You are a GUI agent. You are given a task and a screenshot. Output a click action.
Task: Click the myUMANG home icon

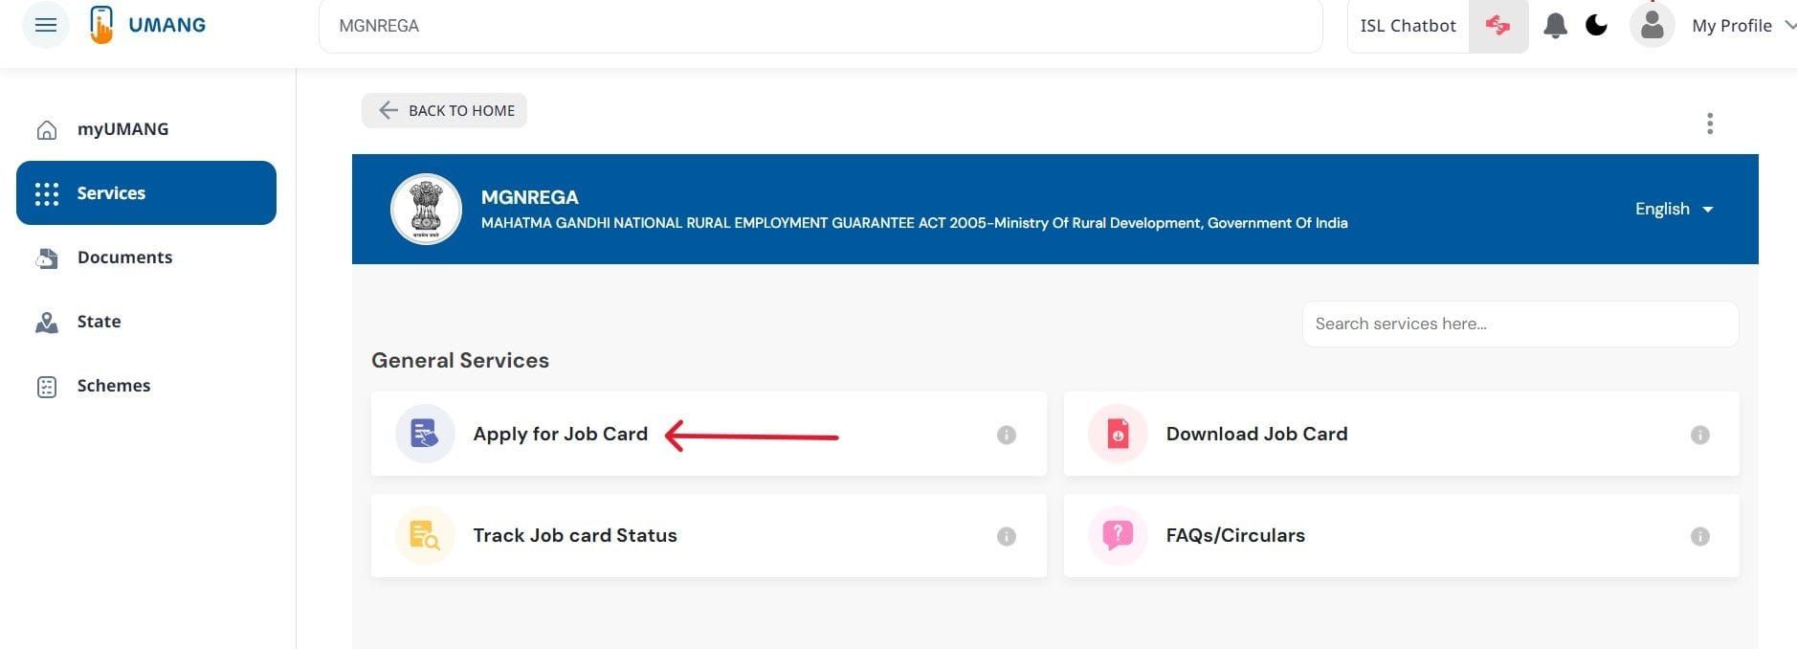coord(46,130)
